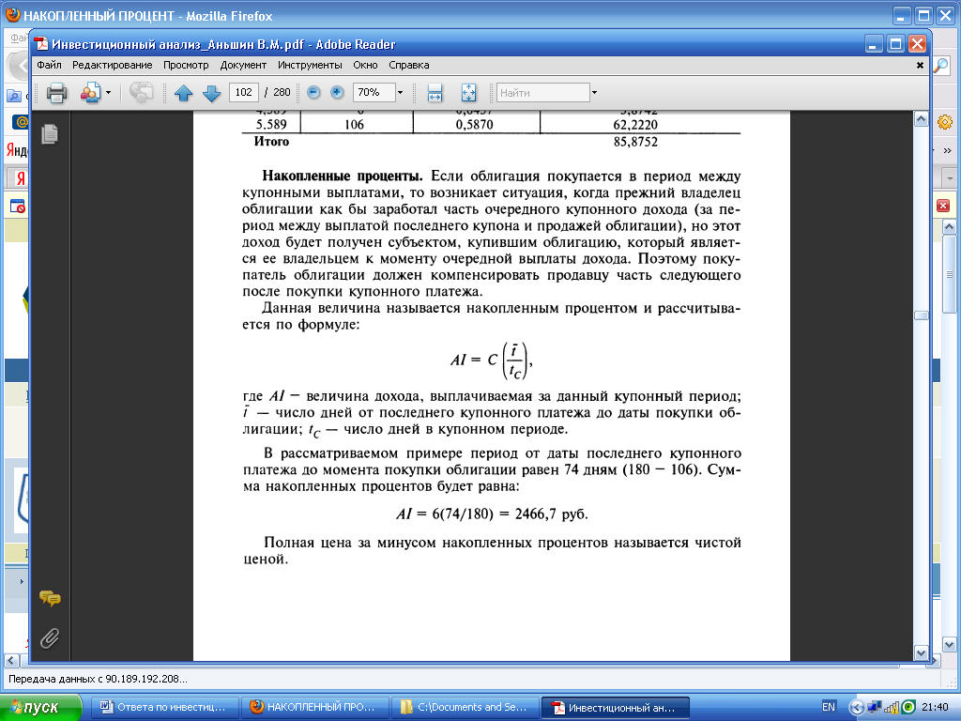Click the network computers tray icon
This screenshot has height=721, width=961.
[x=874, y=708]
